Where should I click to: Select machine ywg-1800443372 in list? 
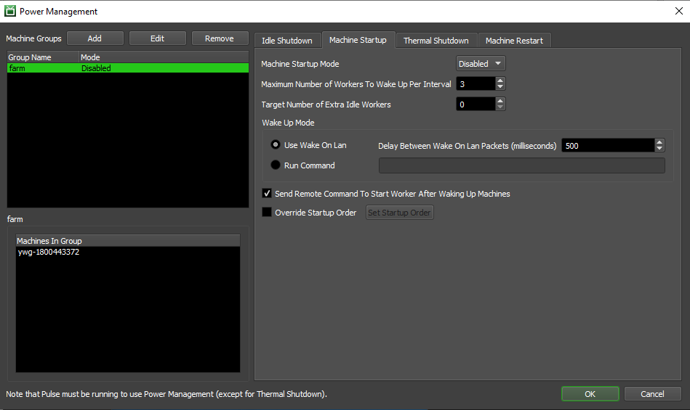pyautogui.click(x=49, y=253)
